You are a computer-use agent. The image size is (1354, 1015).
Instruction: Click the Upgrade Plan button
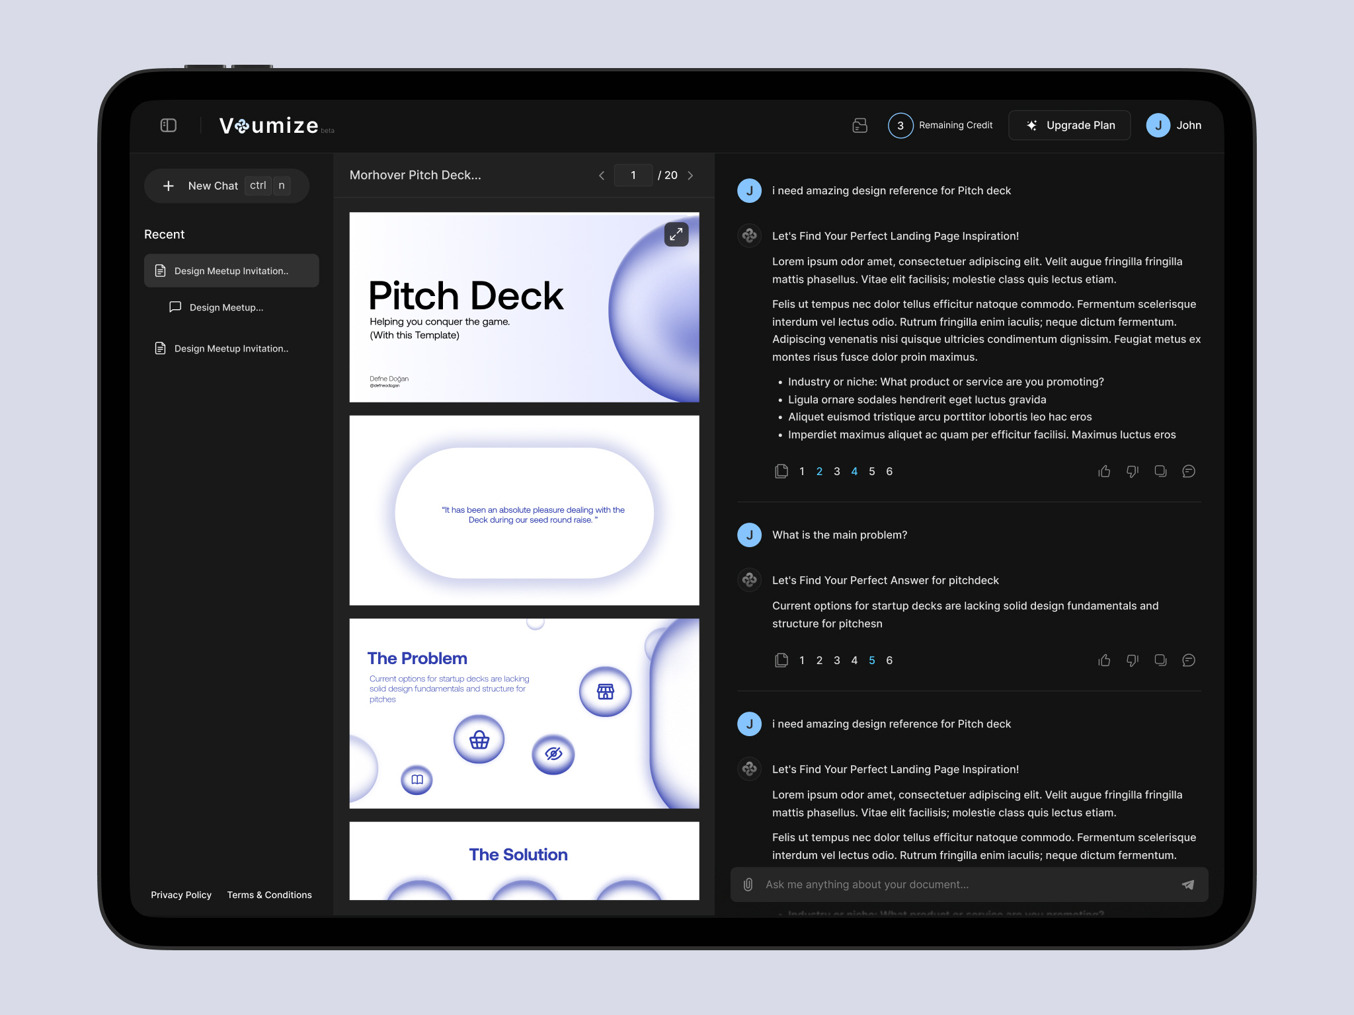coord(1069,125)
